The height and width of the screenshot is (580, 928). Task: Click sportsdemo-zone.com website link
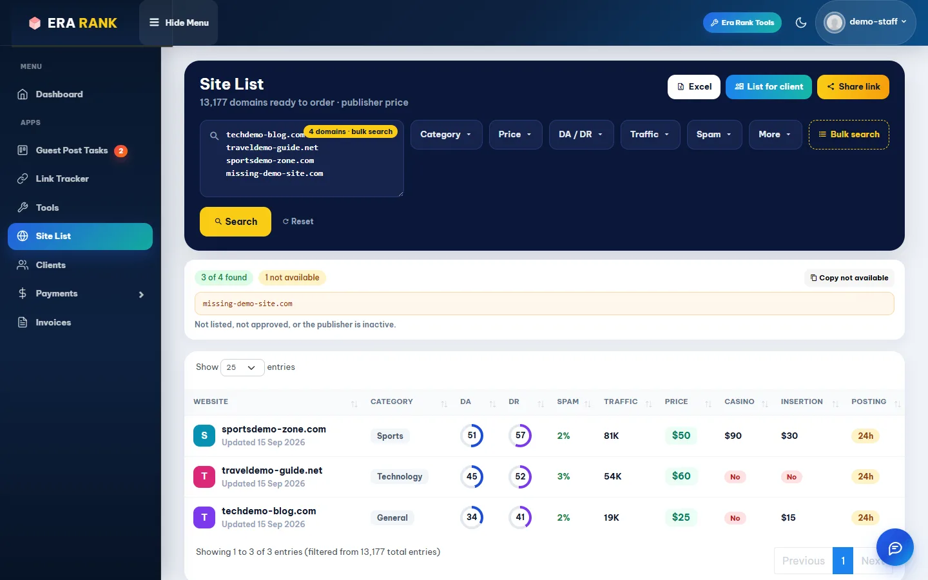tap(273, 429)
